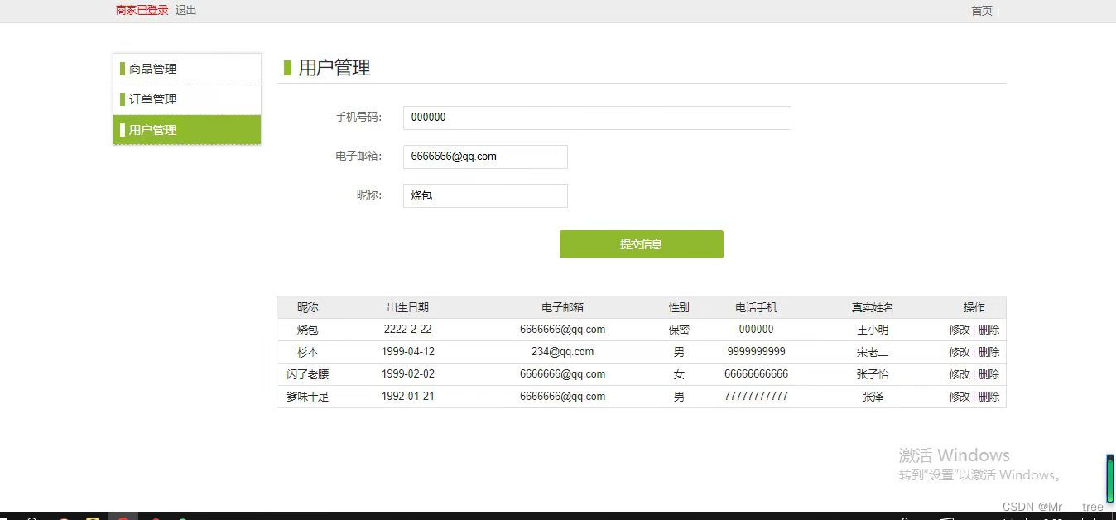Select the nickname cell 烧包 in table
The image size is (1116, 520).
308,330
